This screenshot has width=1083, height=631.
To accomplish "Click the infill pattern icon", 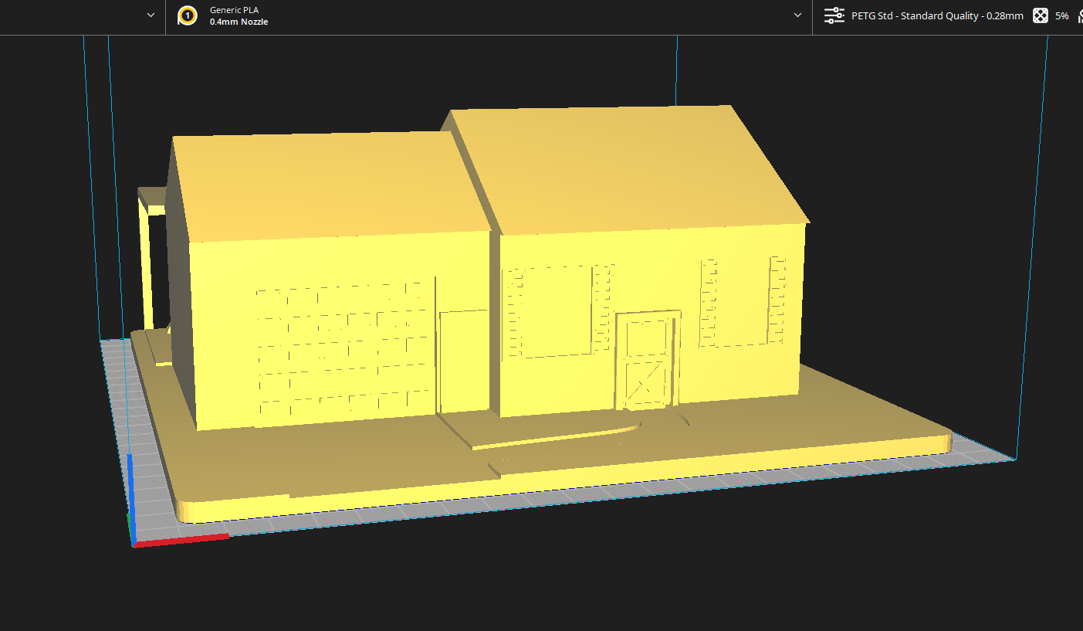I will point(1041,15).
